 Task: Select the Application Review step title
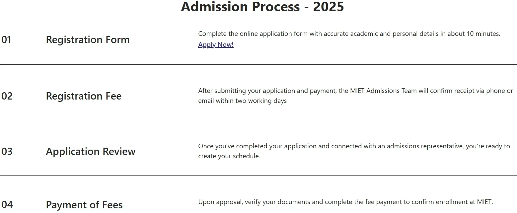tap(91, 151)
